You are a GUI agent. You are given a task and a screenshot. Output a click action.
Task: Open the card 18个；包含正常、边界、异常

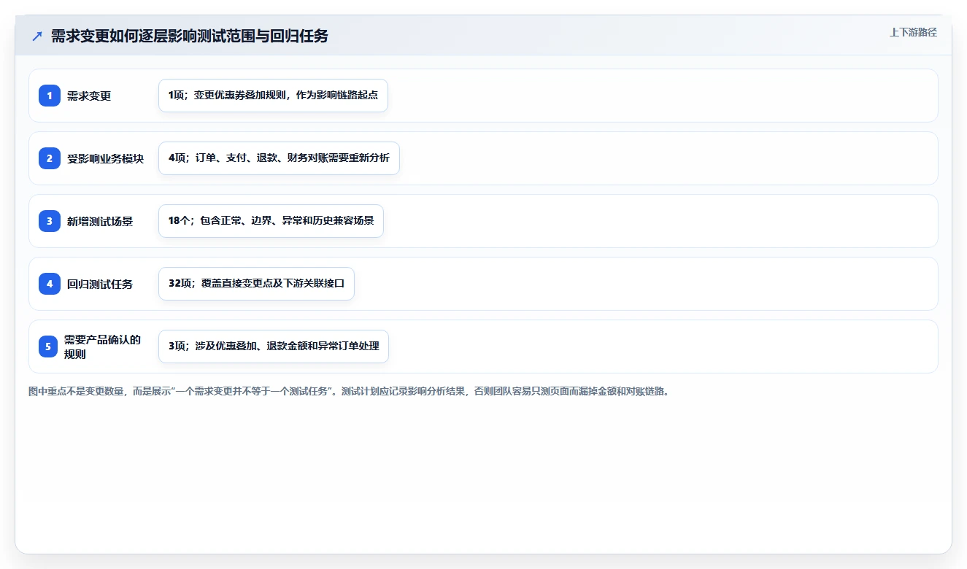271,221
